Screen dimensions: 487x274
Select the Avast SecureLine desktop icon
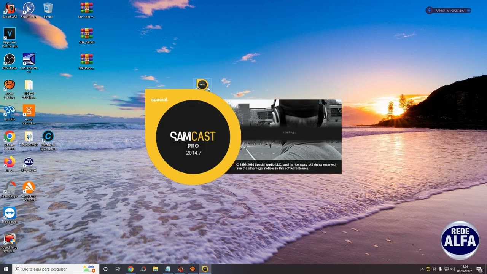pos(29,114)
